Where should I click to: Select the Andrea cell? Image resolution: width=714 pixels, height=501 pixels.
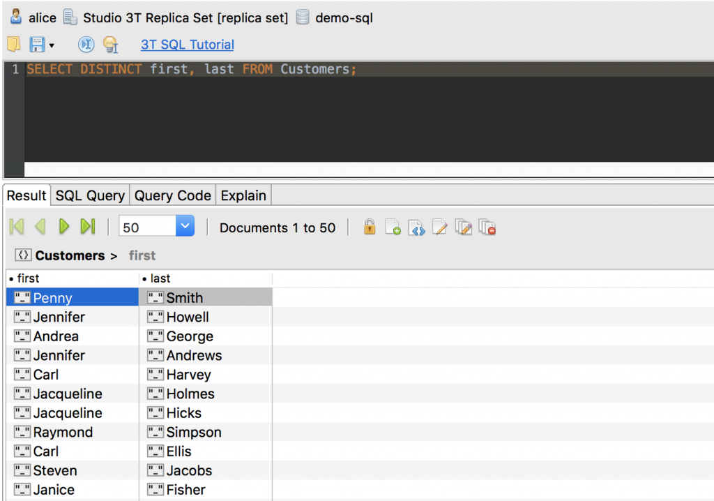(73, 336)
